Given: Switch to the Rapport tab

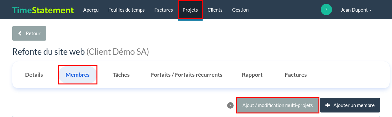Looking at the screenshot, I should click(252, 75).
